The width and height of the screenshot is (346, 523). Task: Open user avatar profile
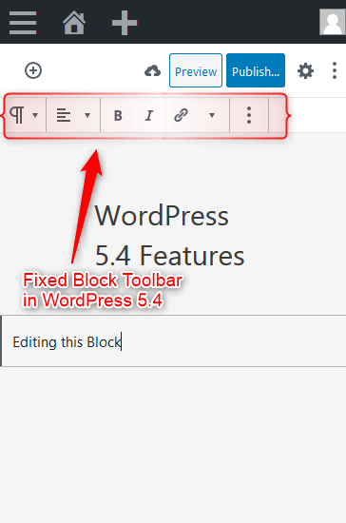click(x=333, y=22)
